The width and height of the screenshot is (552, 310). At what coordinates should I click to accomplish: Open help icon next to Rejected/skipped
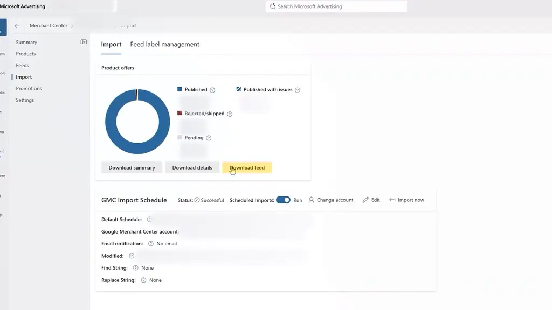(x=230, y=114)
